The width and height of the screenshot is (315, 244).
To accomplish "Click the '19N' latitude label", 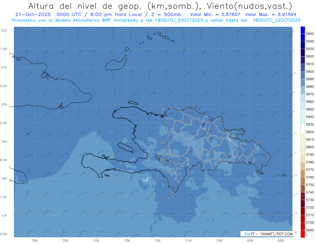I will click(x=4, y=142).
